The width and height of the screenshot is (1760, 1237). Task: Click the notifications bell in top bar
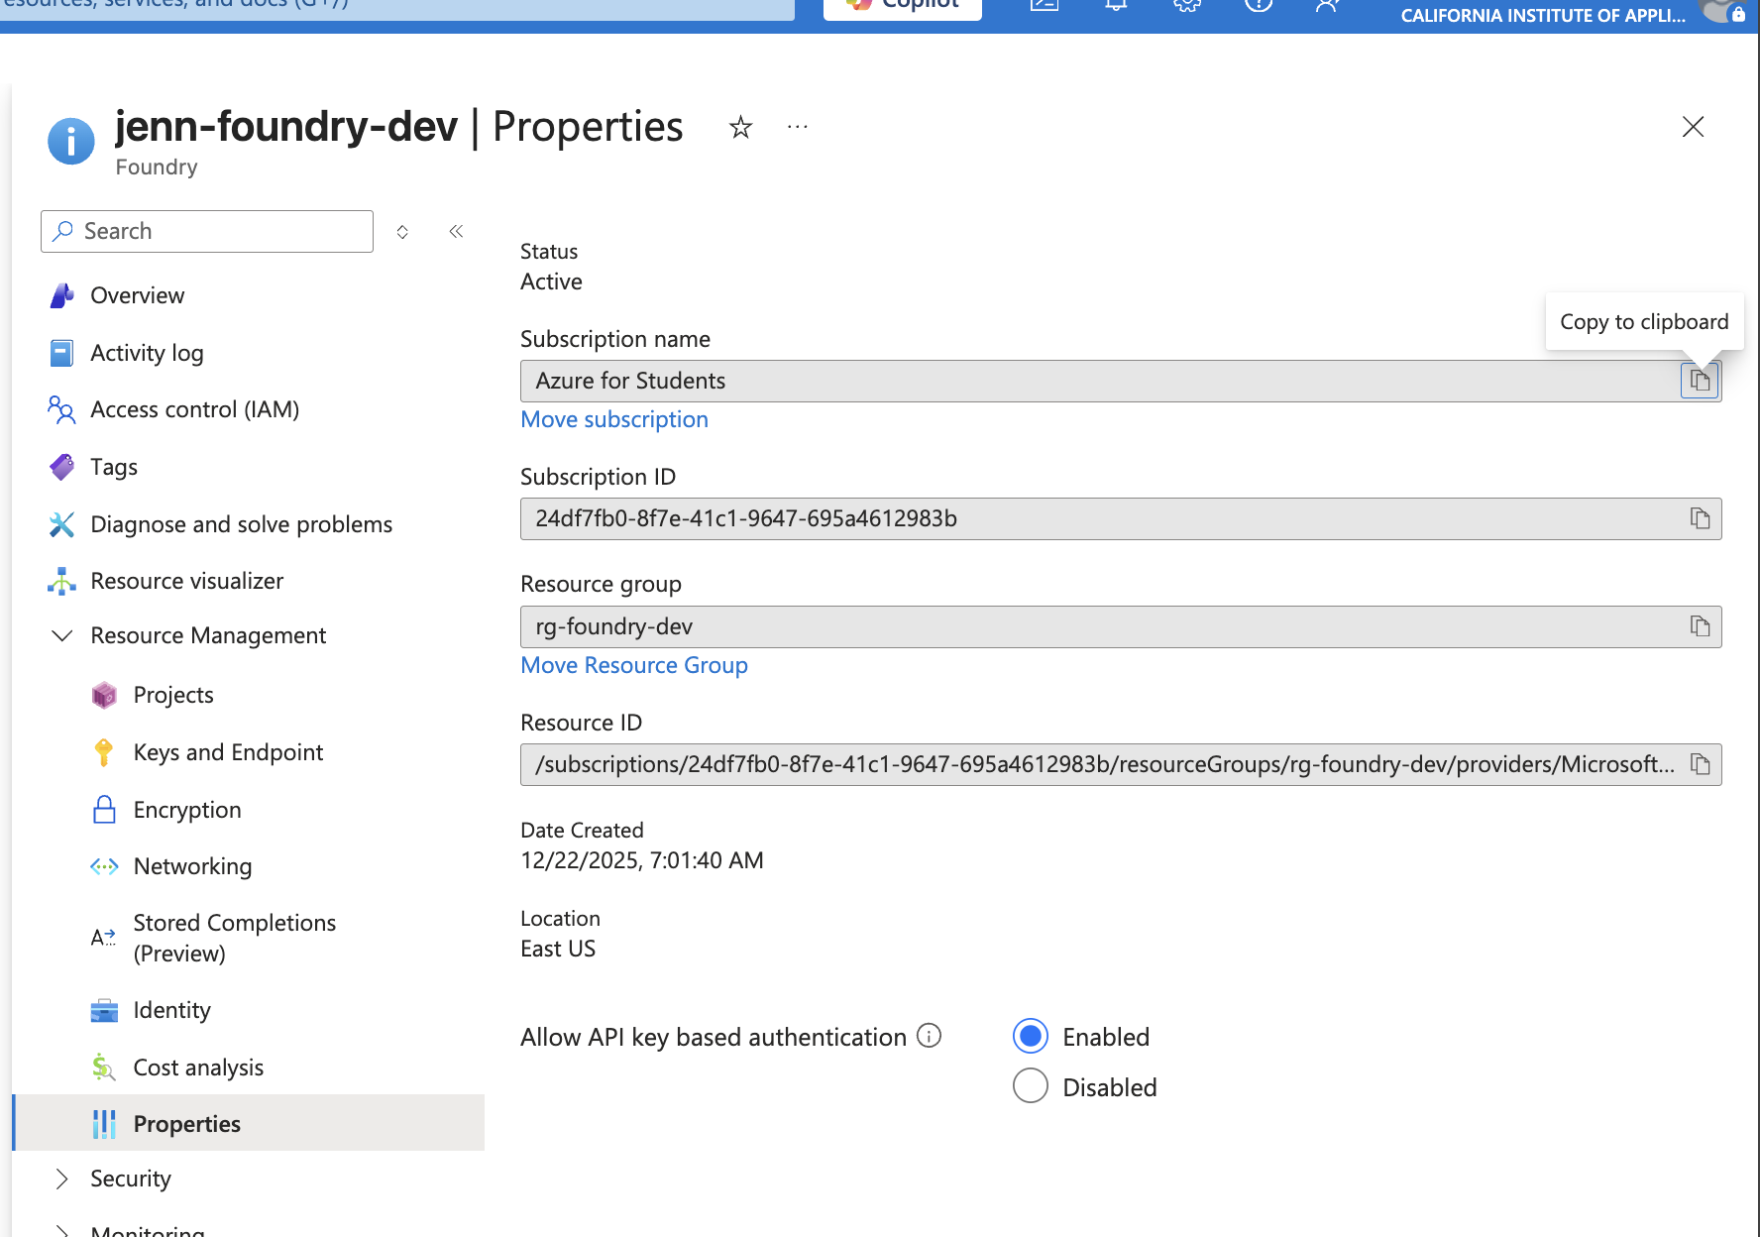tap(1116, 5)
